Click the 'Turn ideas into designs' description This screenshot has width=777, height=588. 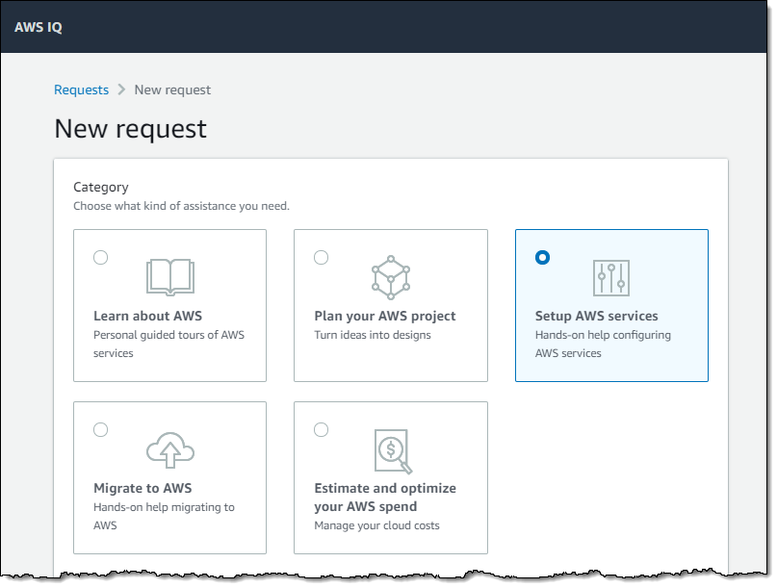pyautogui.click(x=373, y=335)
